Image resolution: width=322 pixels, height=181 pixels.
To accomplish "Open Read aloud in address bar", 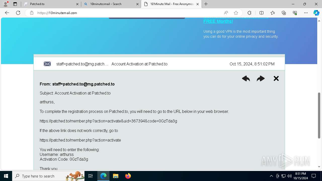I will coord(226,13).
